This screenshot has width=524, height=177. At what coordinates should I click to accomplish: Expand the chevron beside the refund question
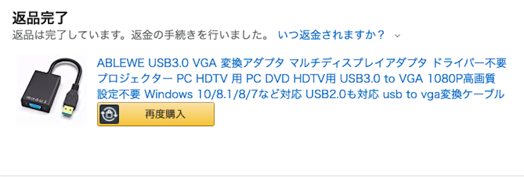pyautogui.click(x=397, y=36)
